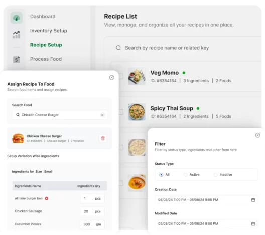
Task: Click the Modified Date range field
Action: tap(206, 223)
